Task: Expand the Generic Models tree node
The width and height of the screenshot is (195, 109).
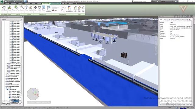Action: point(6,77)
